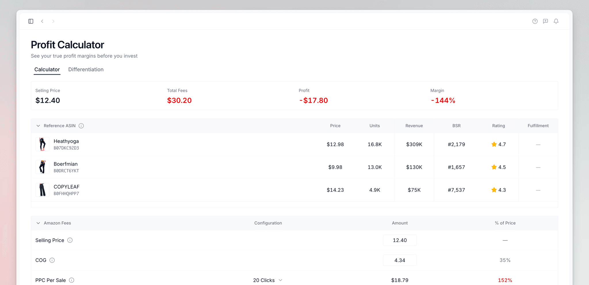Click the 13.0K units cell
Screen dimensions: 589x285
[x=375, y=167]
